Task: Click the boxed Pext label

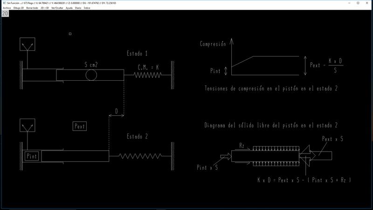Action: tap(80, 126)
